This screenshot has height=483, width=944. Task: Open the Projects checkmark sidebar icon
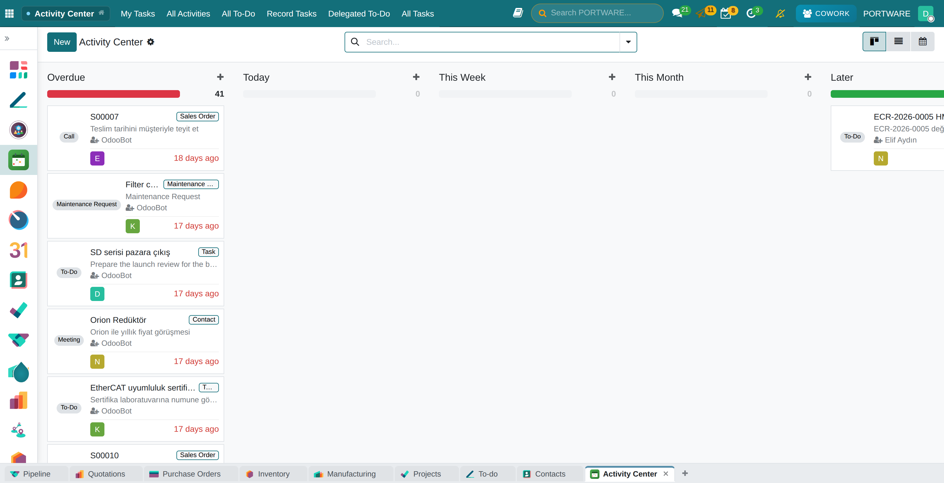18,310
